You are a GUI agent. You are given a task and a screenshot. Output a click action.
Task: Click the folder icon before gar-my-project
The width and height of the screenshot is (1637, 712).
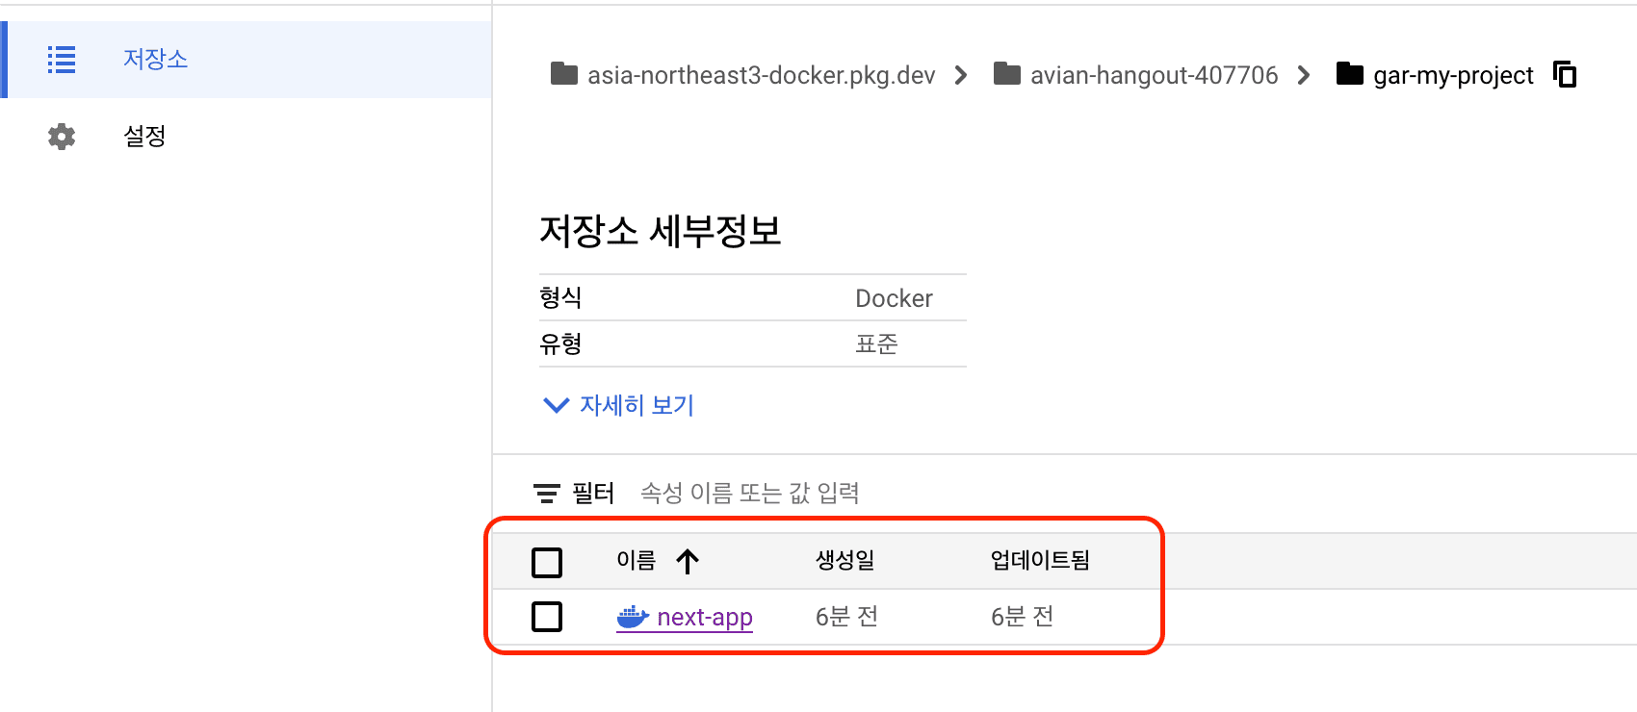point(1349,74)
